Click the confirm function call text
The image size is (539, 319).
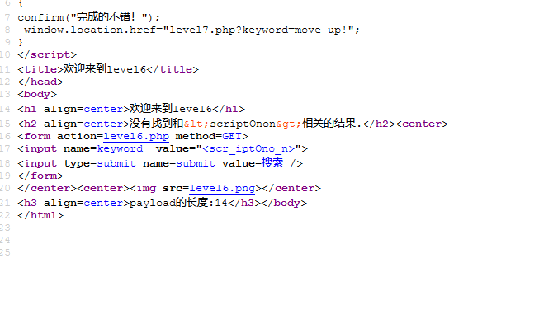click(x=89, y=17)
